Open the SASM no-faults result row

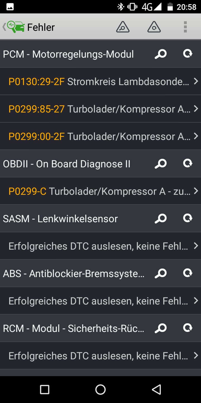pos(98,246)
